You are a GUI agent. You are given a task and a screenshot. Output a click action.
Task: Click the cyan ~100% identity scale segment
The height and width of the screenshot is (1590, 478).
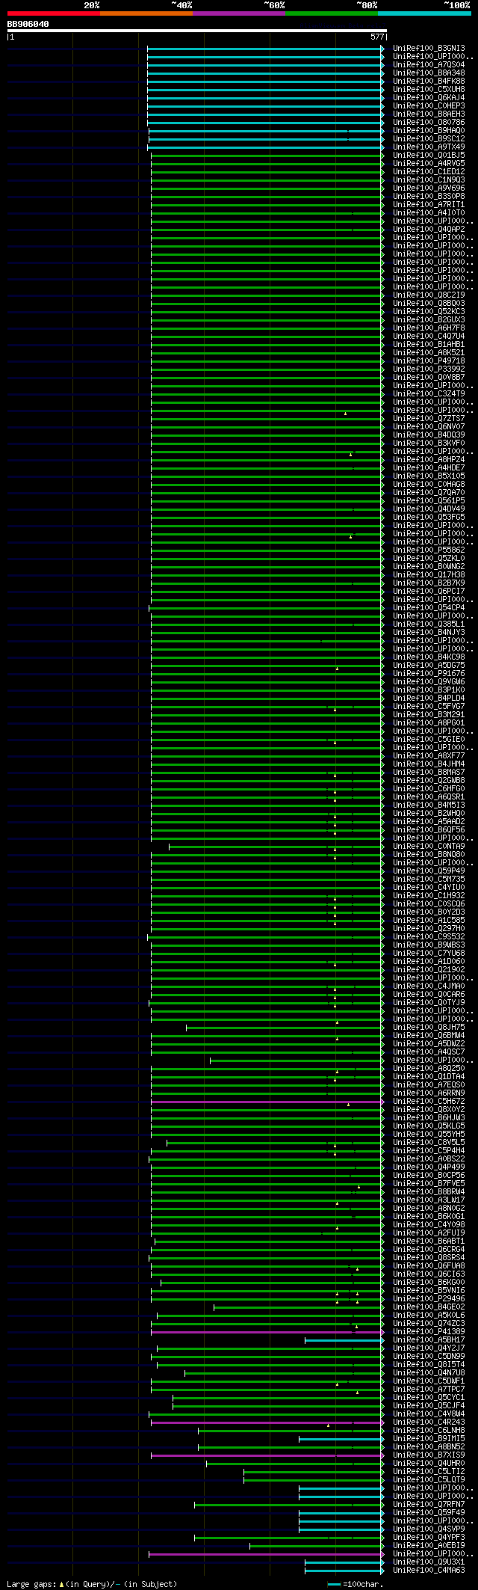tap(424, 13)
